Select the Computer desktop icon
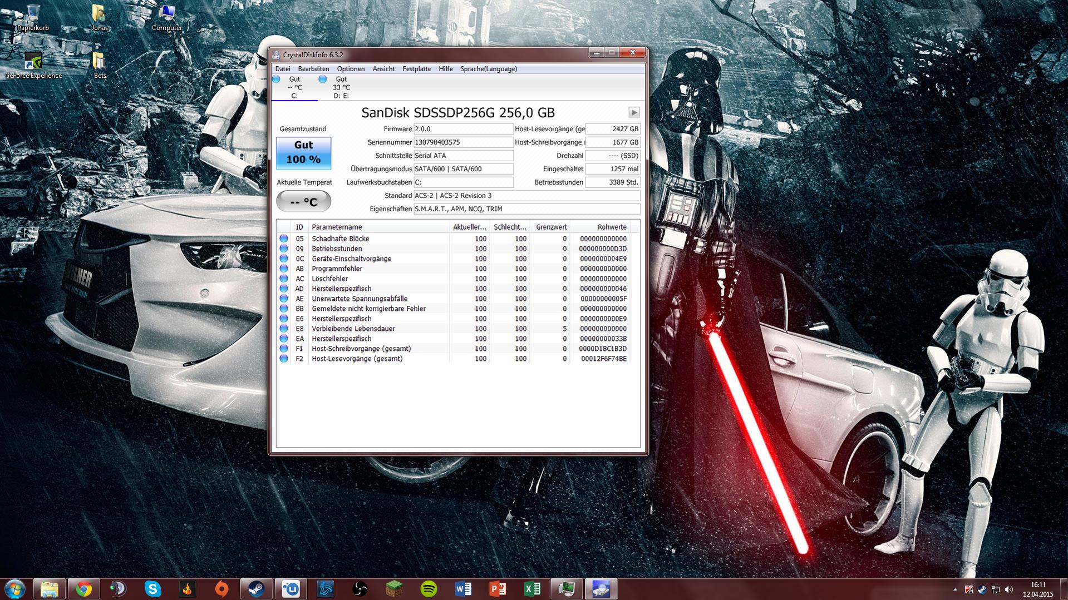The height and width of the screenshot is (600, 1068). tap(167, 18)
